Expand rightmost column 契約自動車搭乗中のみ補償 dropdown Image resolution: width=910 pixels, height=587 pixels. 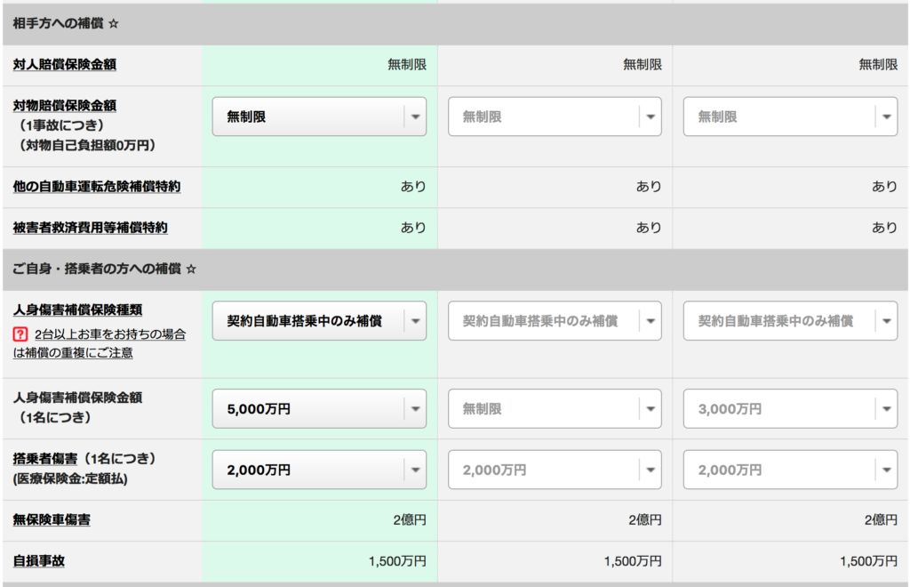click(789, 321)
